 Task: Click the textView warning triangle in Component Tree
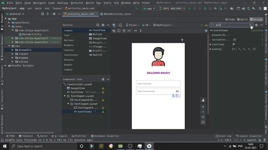(x=103, y=92)
